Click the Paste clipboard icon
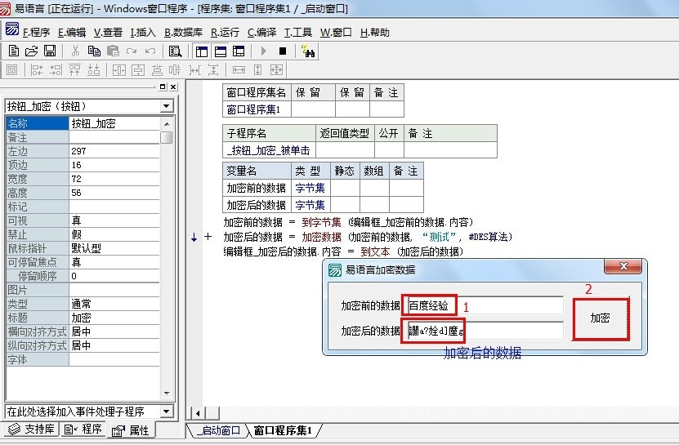679x445 pixels. 113,51
